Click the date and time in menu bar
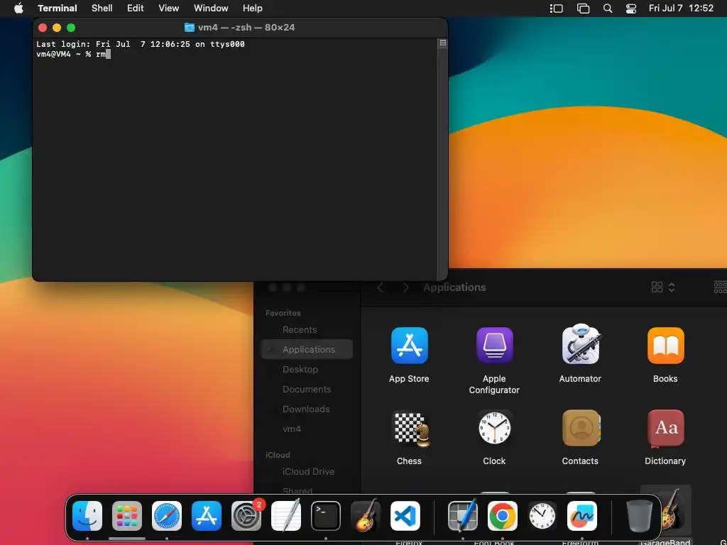 [x=681, y=9]
